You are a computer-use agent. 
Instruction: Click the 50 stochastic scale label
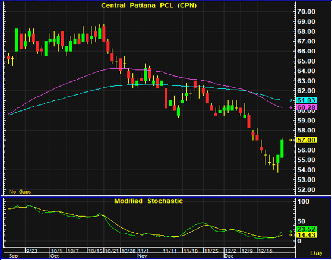click(301, 221)
